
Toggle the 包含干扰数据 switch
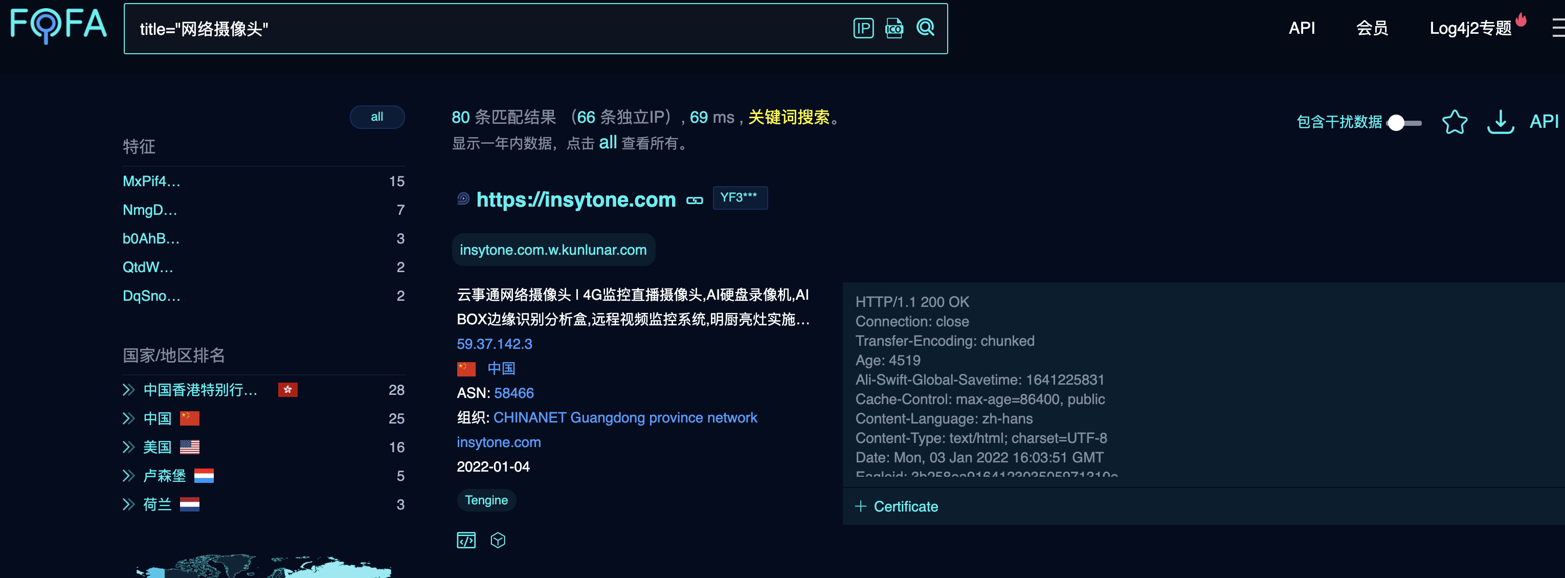pos(1403,123)
